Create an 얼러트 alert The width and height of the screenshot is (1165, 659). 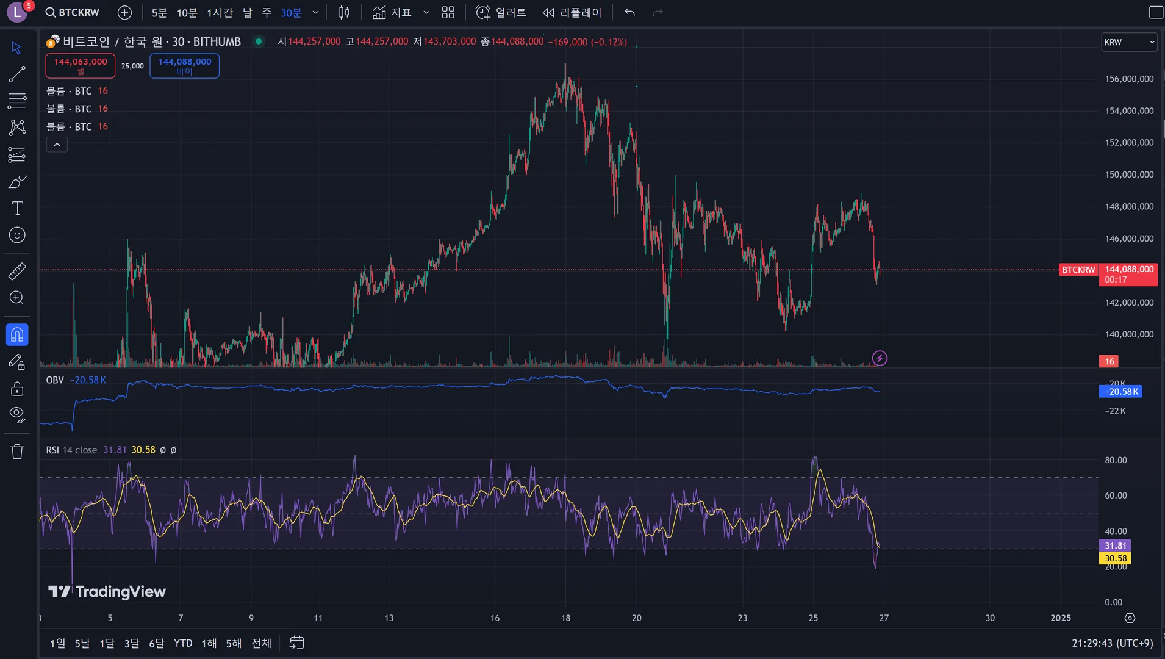click(x=501, y=12)
